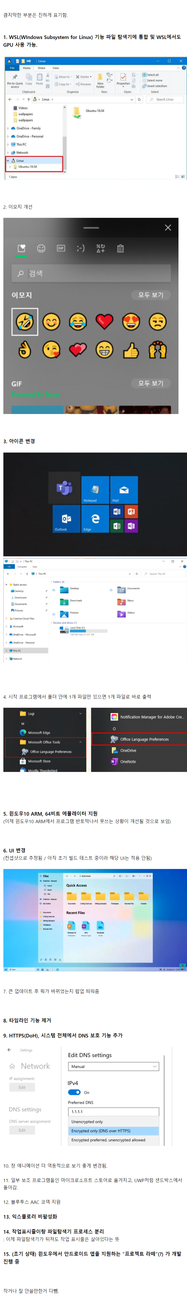Open Microsoft Store in the Start app list
The width and height of the screenshot is (187, 1300).
(x=39, y=761)
